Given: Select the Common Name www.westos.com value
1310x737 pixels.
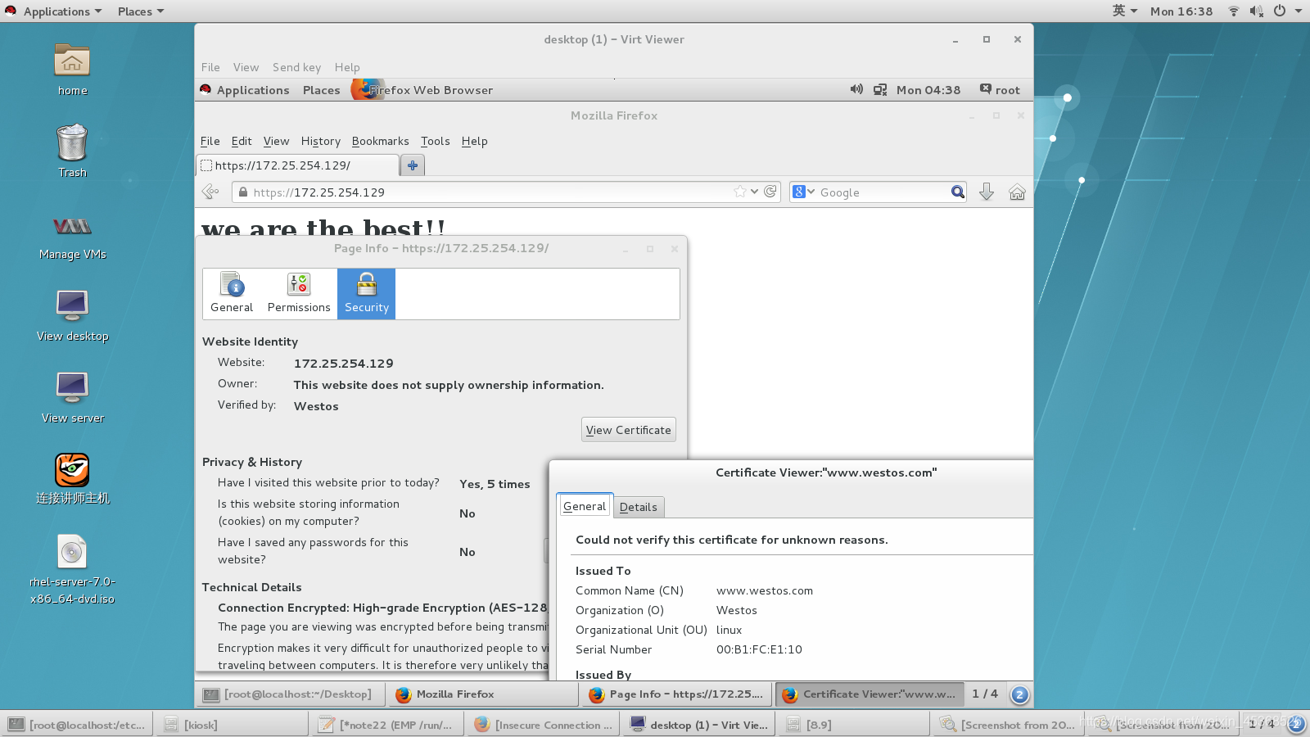Looking at the screenshot, I should pos(765,590).
